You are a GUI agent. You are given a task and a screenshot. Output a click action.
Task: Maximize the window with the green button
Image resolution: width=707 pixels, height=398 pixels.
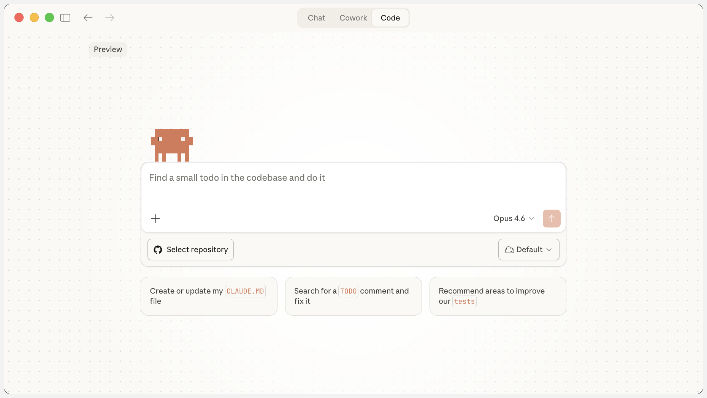pos(49,17)
